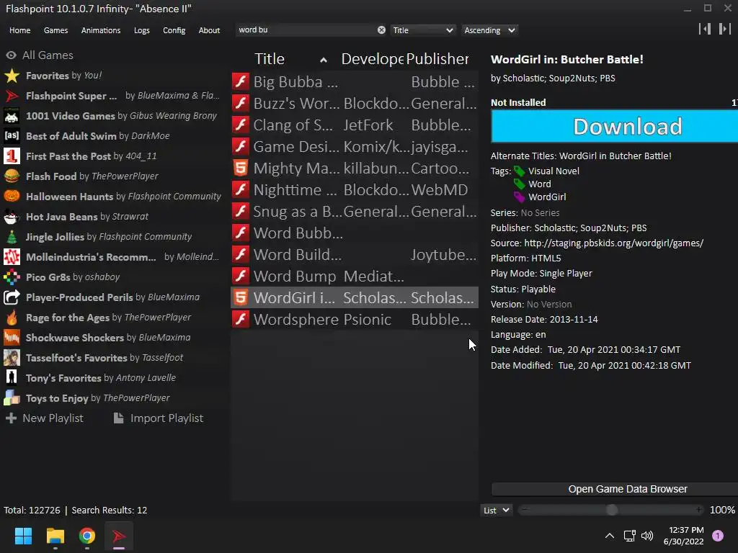Click the Favorites star icon
This screenshot has height=553, width=738.
tap(12, 76)
